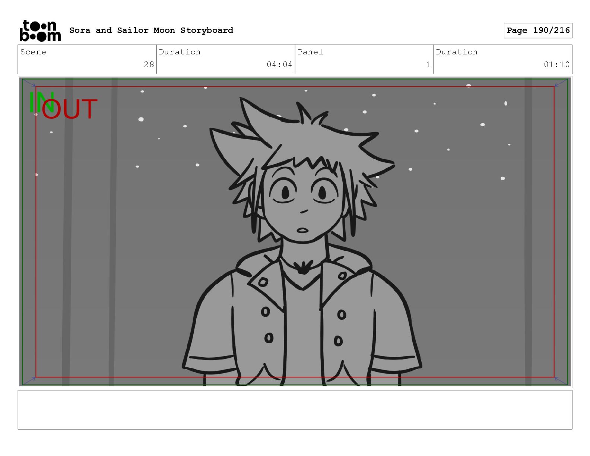This screenshot has width=590, height=456.
Task: Click the "Page 190/216" page indicator
Action: click(x=538, y=31)
